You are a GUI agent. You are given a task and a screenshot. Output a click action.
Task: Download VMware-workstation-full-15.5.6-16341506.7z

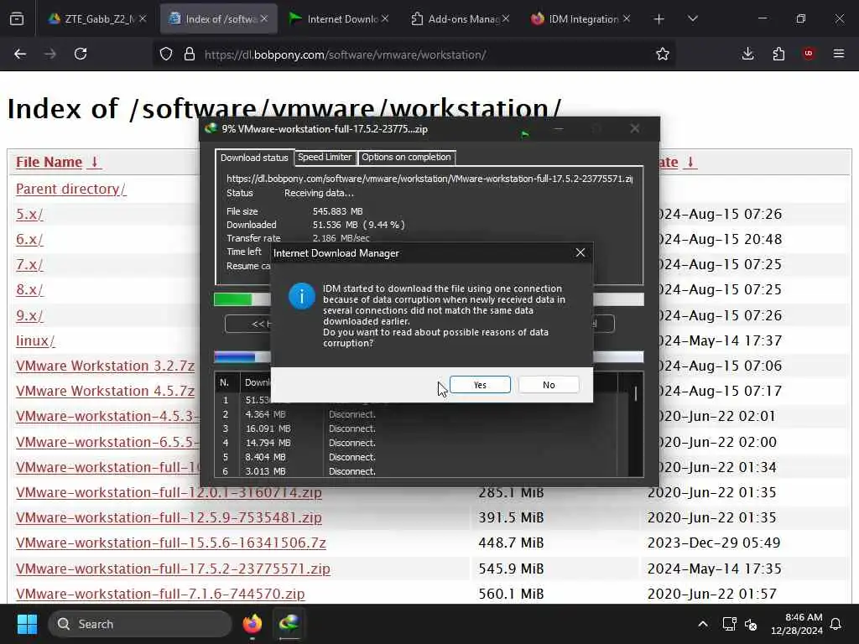[171, 543]
